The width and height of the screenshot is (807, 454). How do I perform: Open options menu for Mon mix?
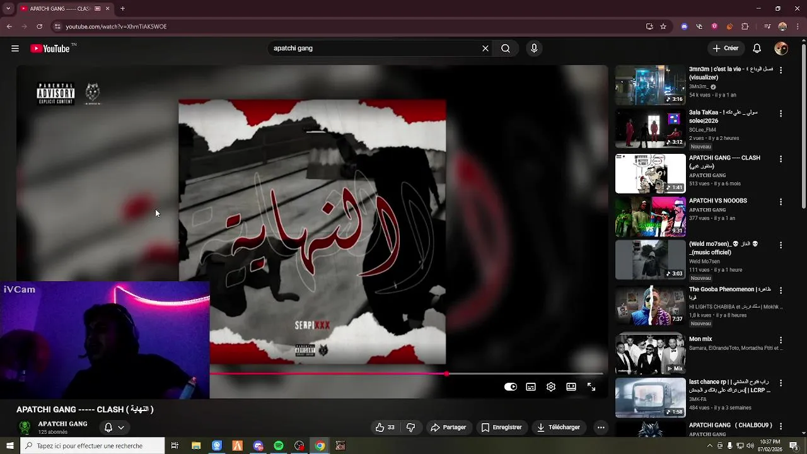781,340
